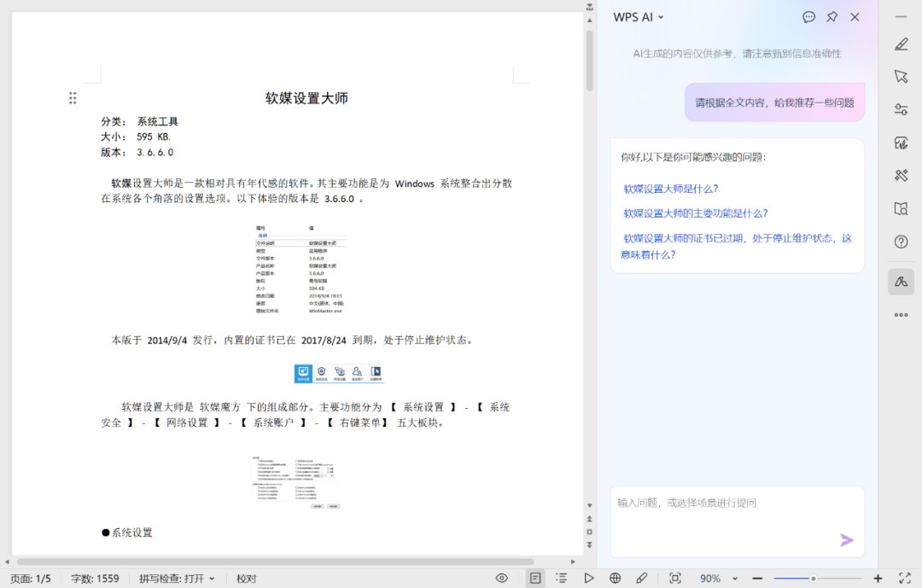The image size is (922, 588).
Task: Open chat history bubble in WPS AI panel
Action: (x=809, y=17)
